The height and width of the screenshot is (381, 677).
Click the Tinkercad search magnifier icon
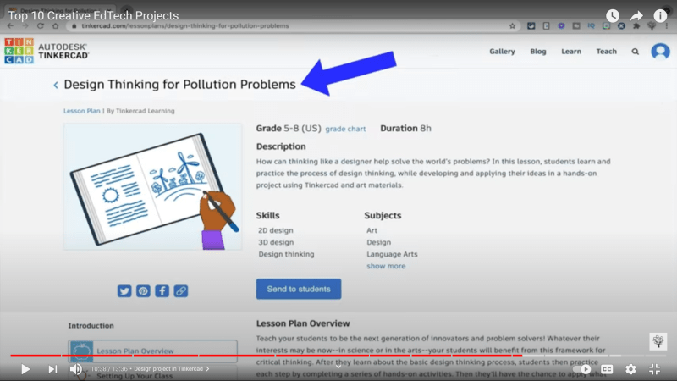tap(635, 52)
